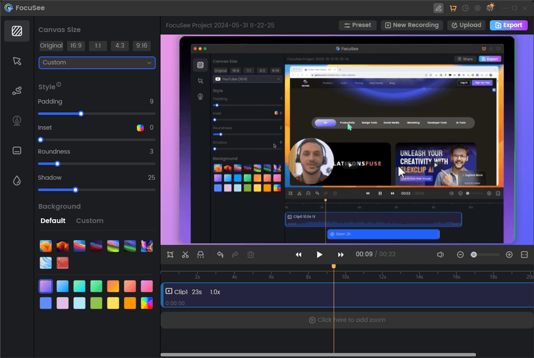Zoom in the timeline
Image resolution: width=534 pixels, height=358 pixels.
pyautogui.click(x=509, y=254)
